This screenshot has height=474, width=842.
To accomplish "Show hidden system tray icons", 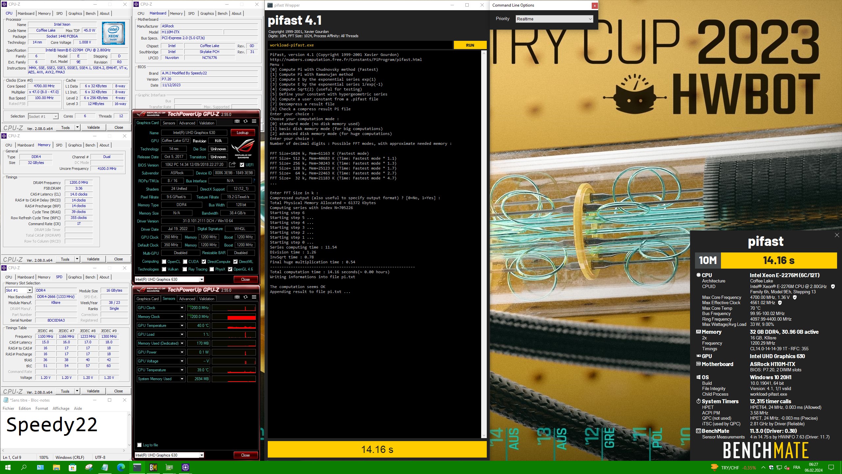I will [763, 467].
